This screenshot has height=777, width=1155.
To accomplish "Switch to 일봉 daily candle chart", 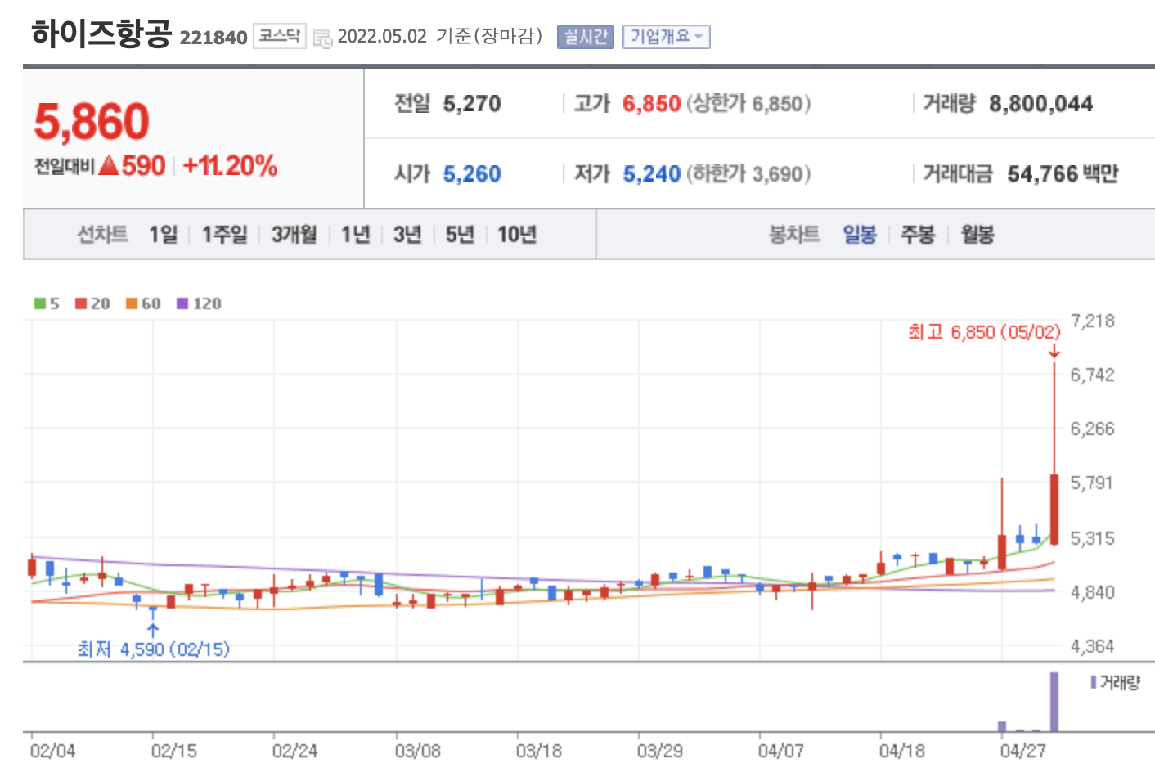I will 860,235.
